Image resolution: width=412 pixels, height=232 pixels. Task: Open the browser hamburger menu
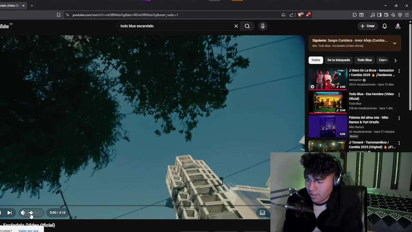click(x=407, y=15)
